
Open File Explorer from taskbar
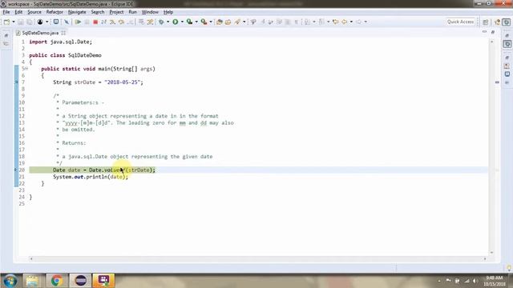[32, 281]
